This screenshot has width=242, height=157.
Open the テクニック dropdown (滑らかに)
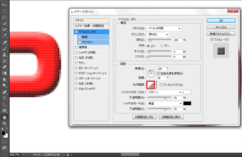coord(158,34)
